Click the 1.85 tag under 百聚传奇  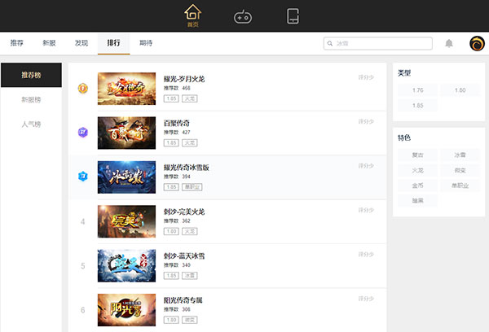[171, 143]
